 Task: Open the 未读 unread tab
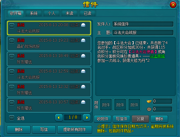(x=69, y=14)
